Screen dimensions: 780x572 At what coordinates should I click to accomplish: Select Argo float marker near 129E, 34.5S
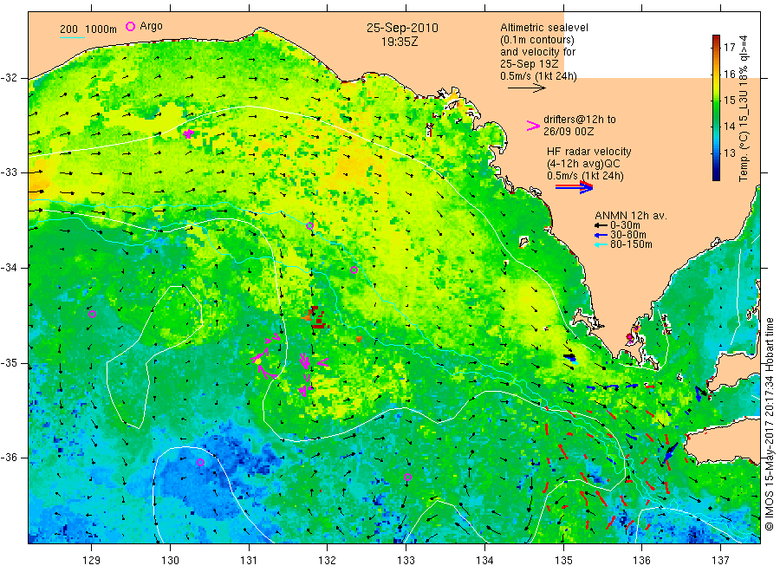pyautogui.click(x=92, y=314)
